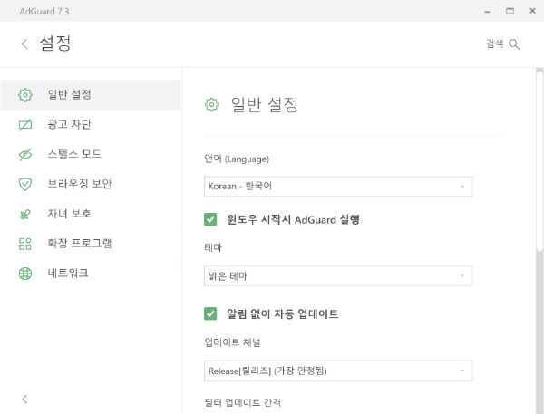
Task: Uncheck 알림 없이 자동 업데이트 checkbox
Action: pos(210,313)
